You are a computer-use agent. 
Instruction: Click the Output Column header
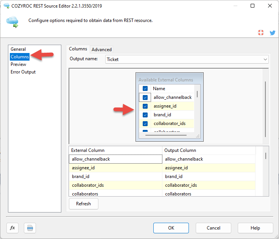[x=209, y=150]
